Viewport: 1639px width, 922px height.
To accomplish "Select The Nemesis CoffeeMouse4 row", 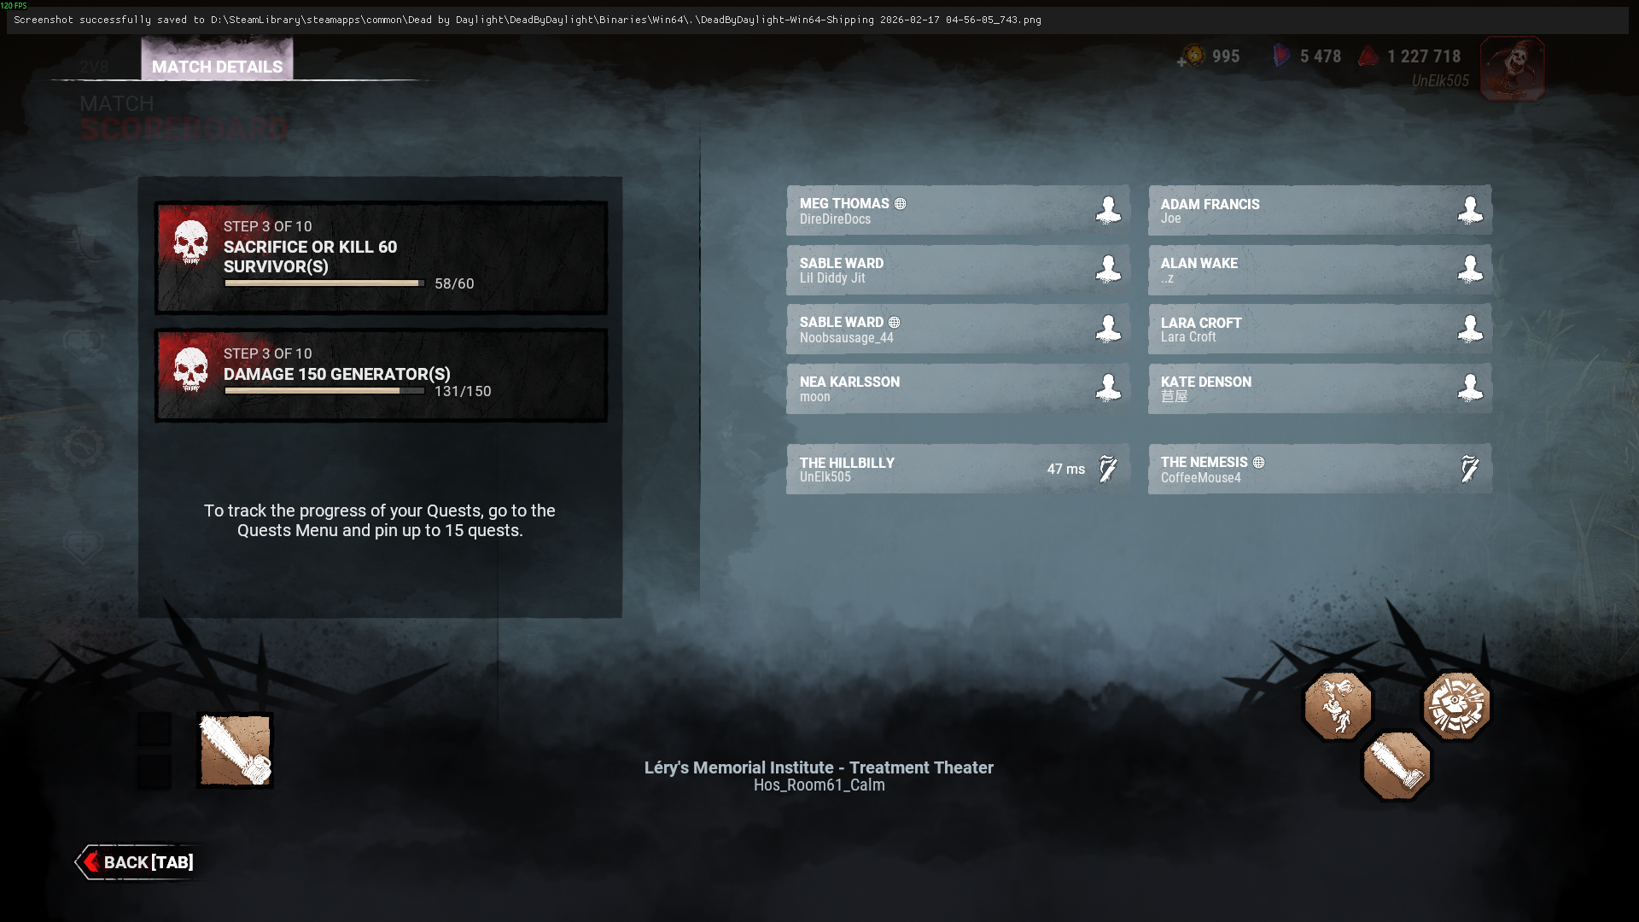I will coord(1320,469).
